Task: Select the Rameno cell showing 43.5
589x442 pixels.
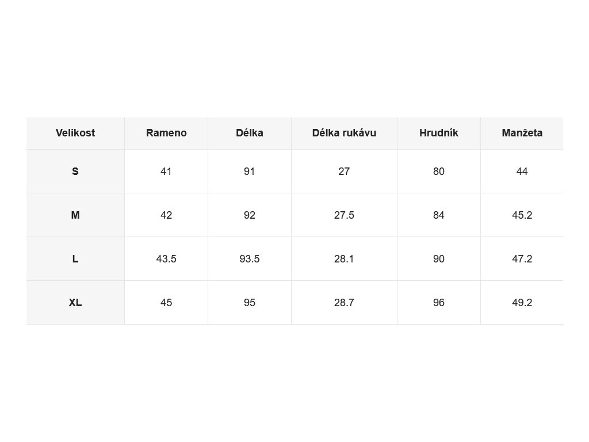Action: point(166,259)
